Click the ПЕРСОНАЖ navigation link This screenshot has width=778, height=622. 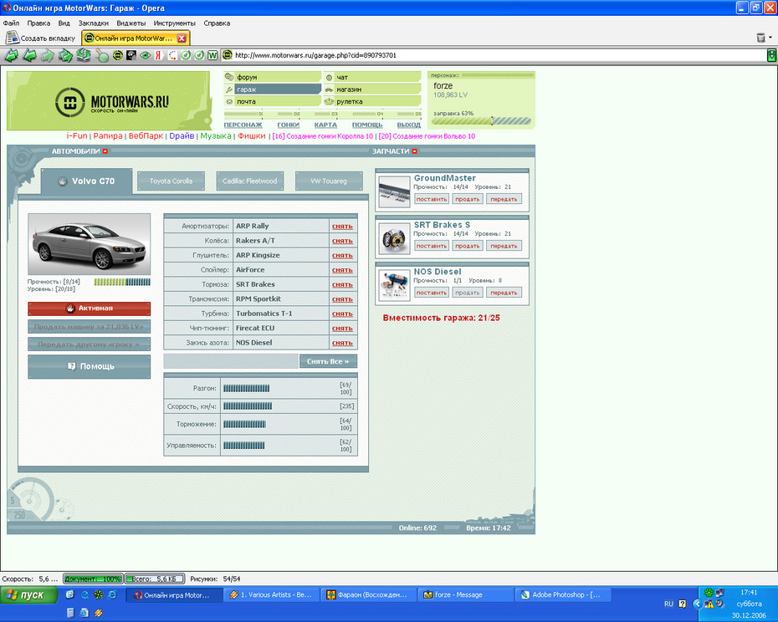(243, 125)
